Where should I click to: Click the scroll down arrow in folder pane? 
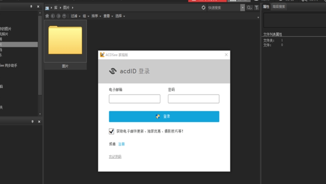[x=40, y=114]
